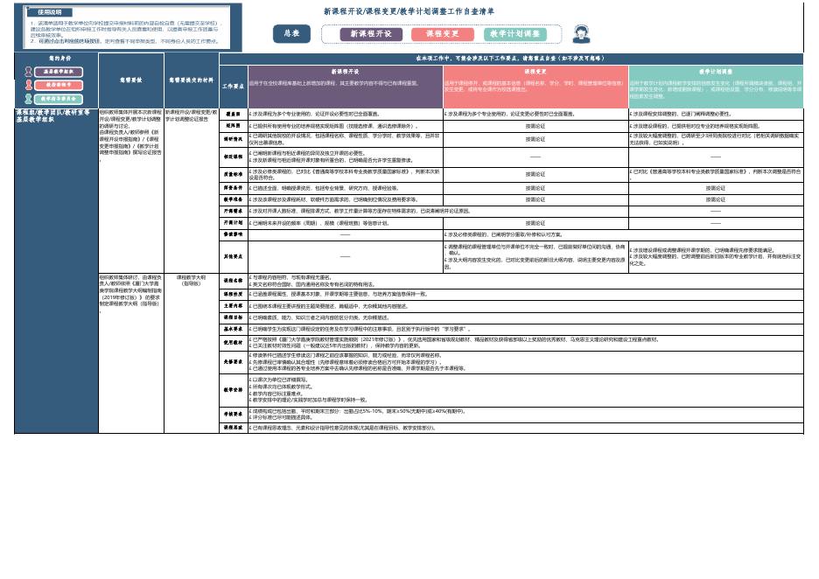This screenshot has height=579, width=819.
Task: Click the dark blue person icon under 您的身份
Action: pyautogui.click(x=29, y=72)
